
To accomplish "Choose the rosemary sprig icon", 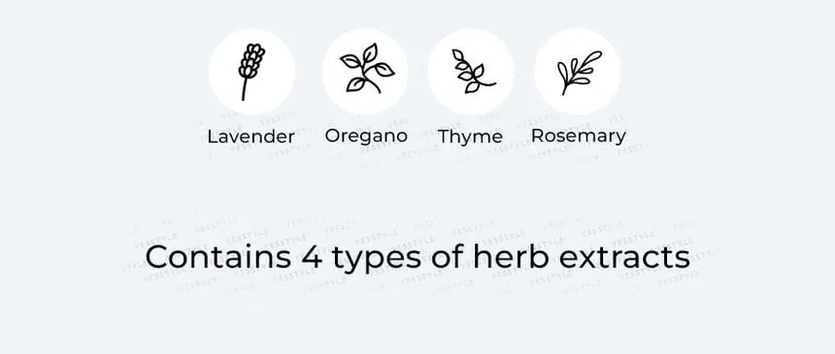I will coord(580,73).
